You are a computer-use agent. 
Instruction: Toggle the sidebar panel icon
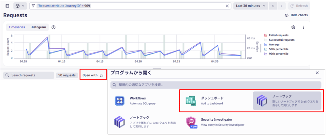[7, 6]
